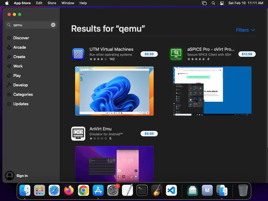
Task: Open the Help menu
Action: point(83,3)
